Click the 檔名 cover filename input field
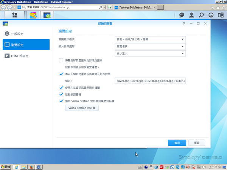Viewport: 227px width, 170px height. [x=150, y=81]
